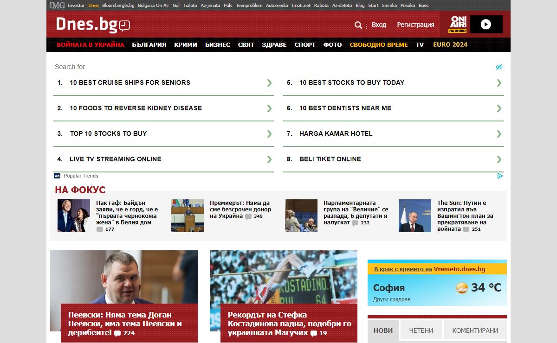Open the СВОБОДНО ВРЕМЕ section

[379, 45]
